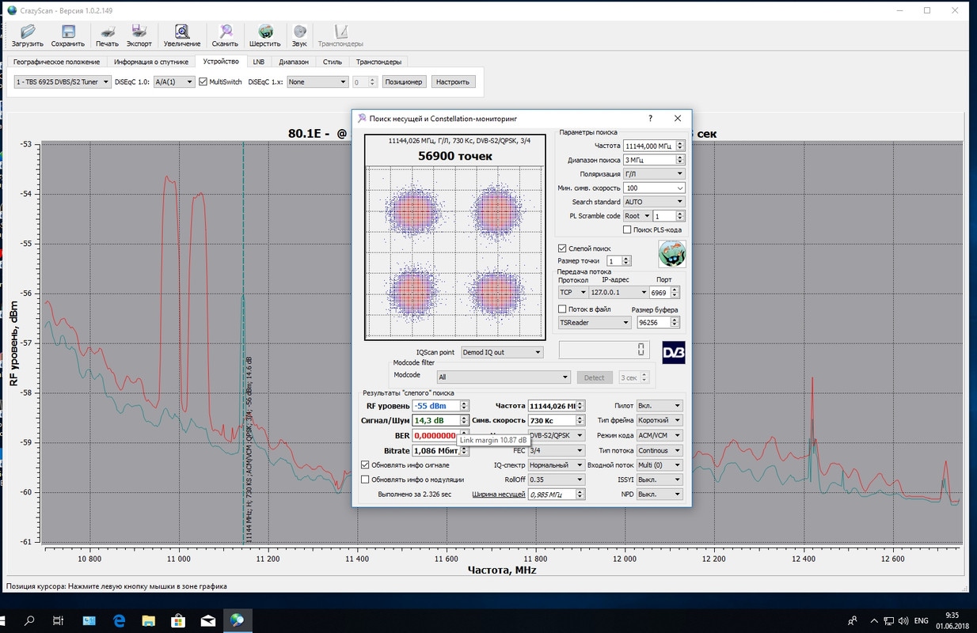
Task: Switch to the Транспондеры tab
Action: click(378, 62)
